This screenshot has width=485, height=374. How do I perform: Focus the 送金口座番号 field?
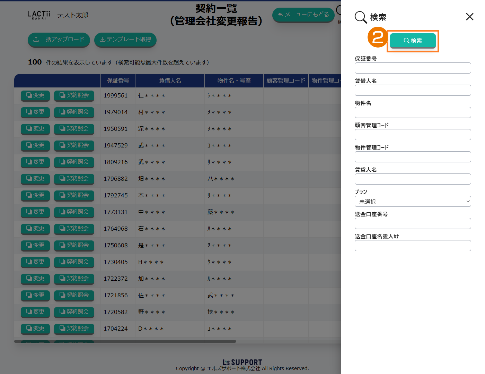click(413, 223)
